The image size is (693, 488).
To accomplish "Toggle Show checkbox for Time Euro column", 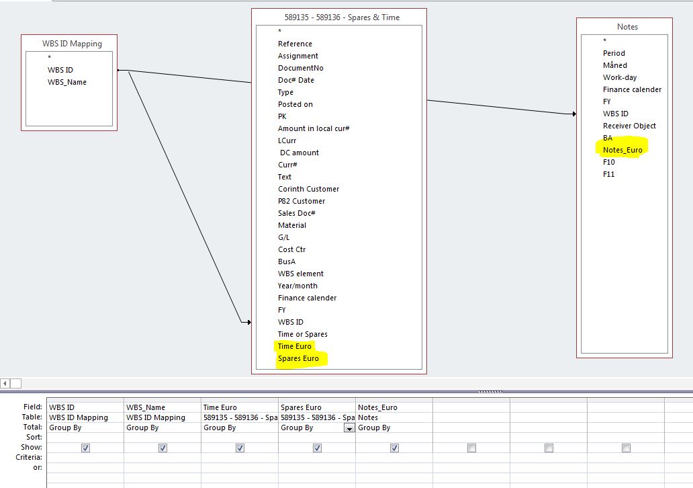I will coord(240,448).
